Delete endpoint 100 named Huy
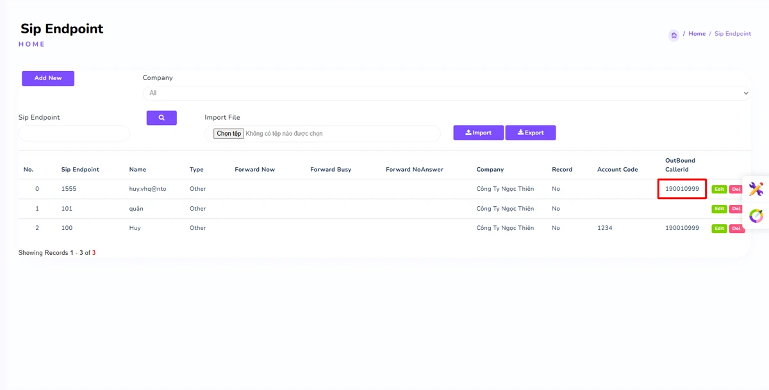 click(x=736, y=229)
